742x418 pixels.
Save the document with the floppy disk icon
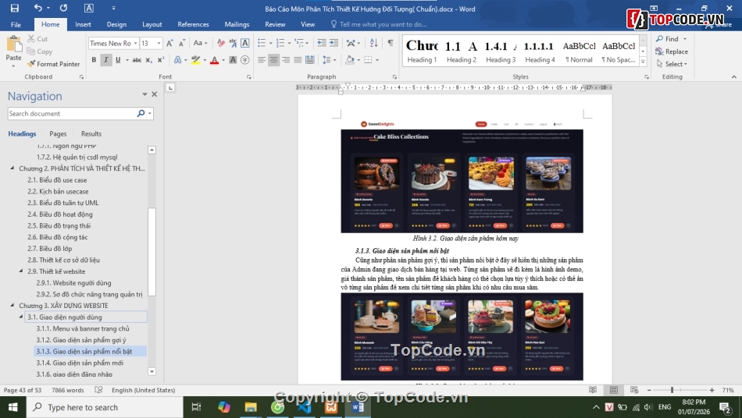click(15, 8)
